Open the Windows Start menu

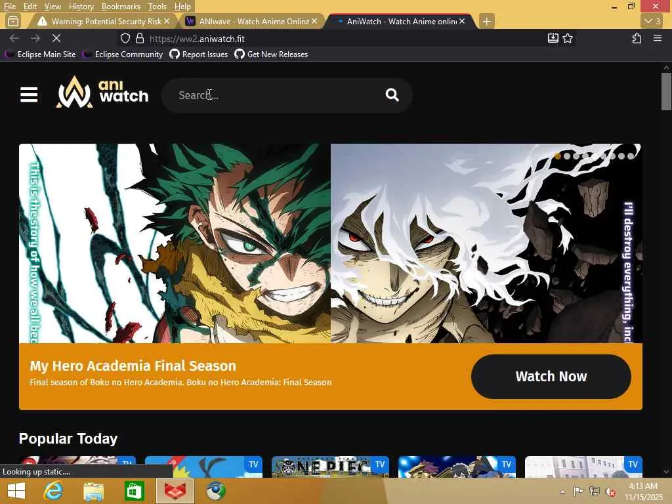(16, 491)
